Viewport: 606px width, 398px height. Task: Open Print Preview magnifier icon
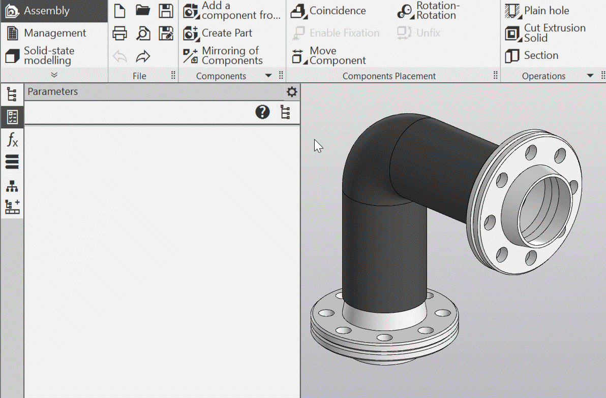143,34
